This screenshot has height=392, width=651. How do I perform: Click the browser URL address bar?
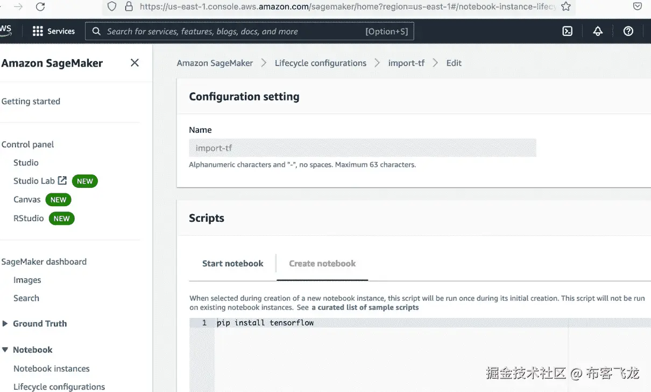pos(338,6)
